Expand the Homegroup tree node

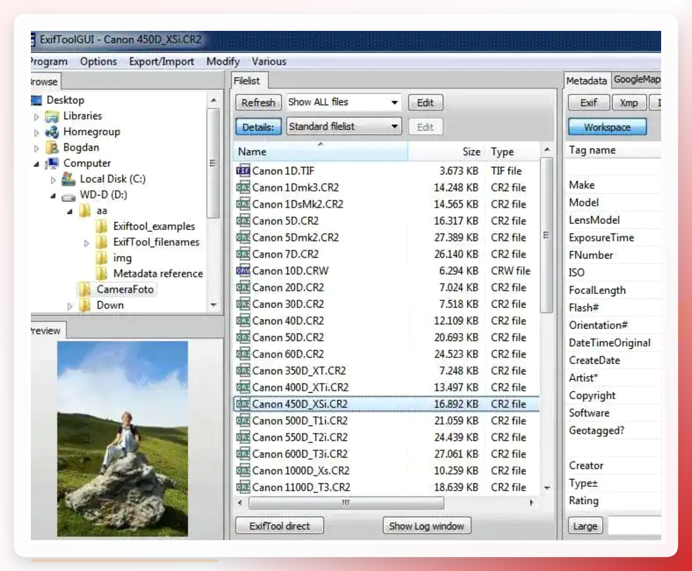(36, 133)
